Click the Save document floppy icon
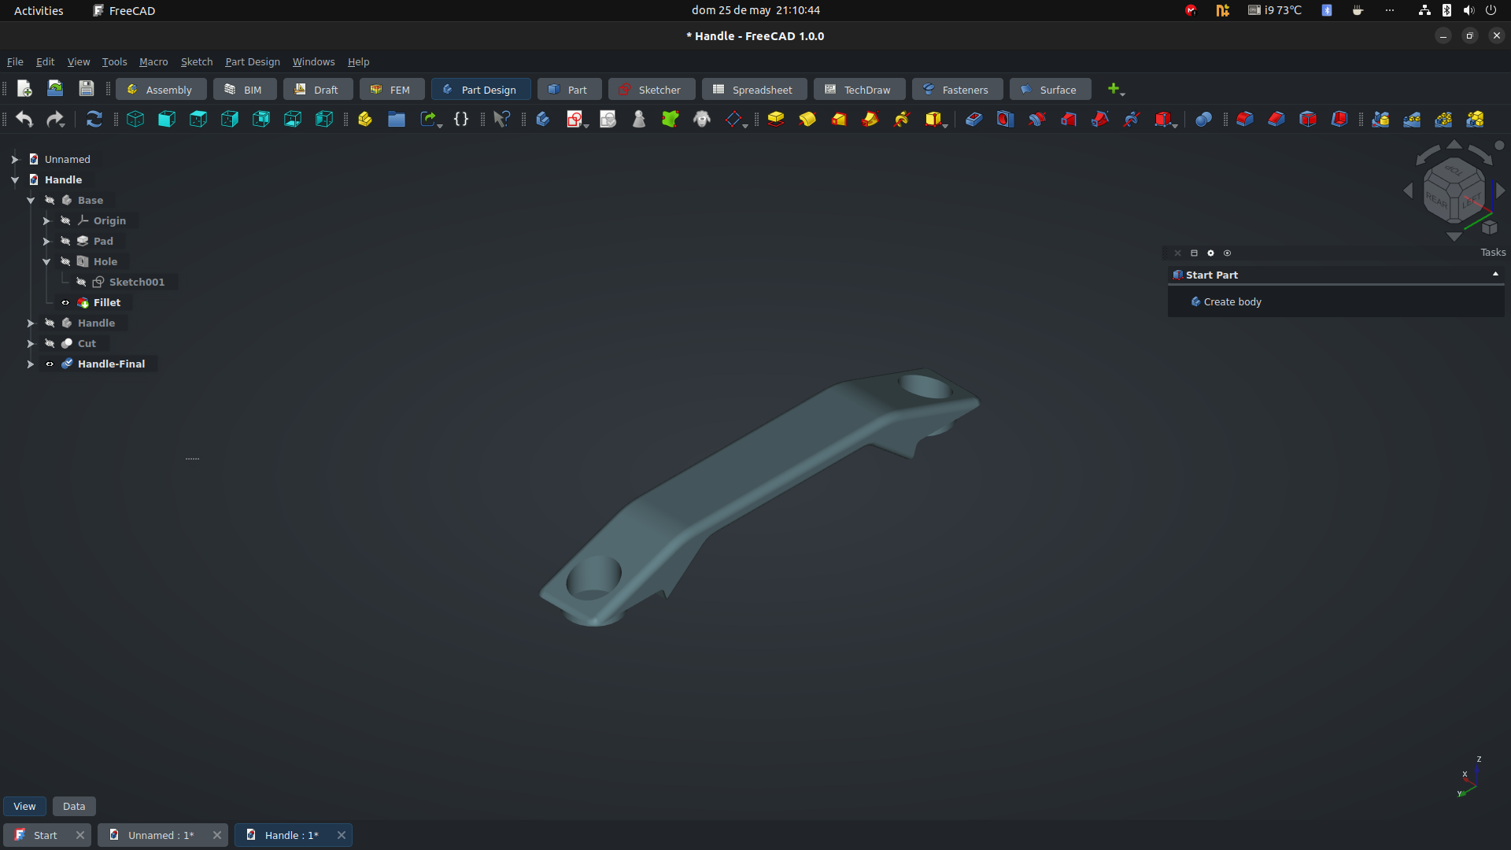1511x850 pixels. point(87,88)
